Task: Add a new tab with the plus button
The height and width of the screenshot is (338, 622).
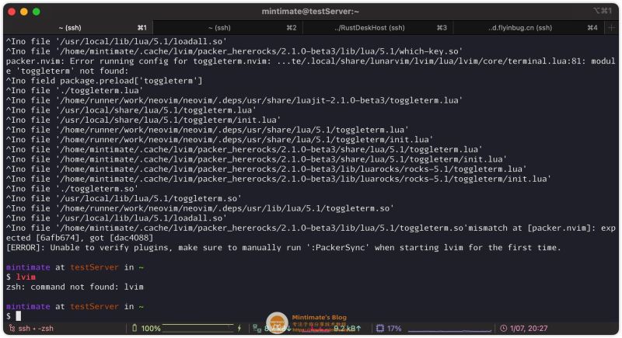Action: coord(611,28)
